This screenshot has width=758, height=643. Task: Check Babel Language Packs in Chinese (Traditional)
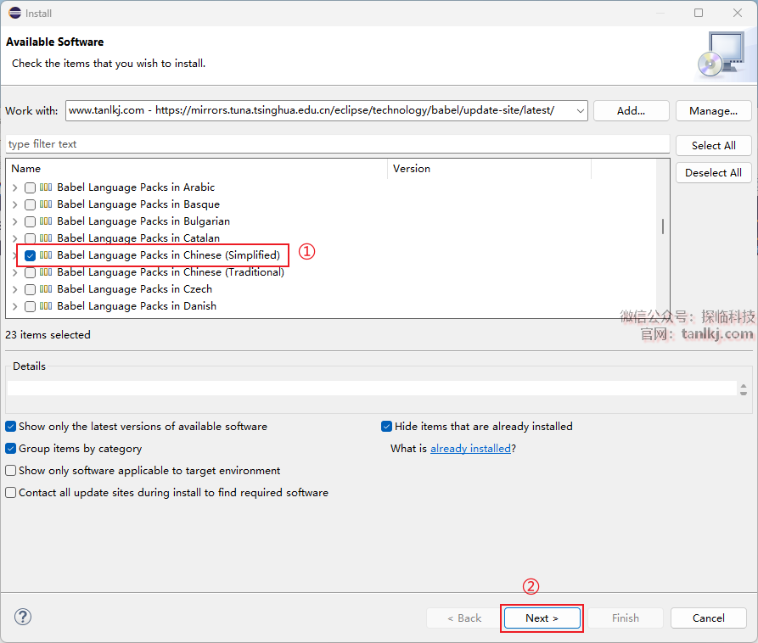[31, 272]
